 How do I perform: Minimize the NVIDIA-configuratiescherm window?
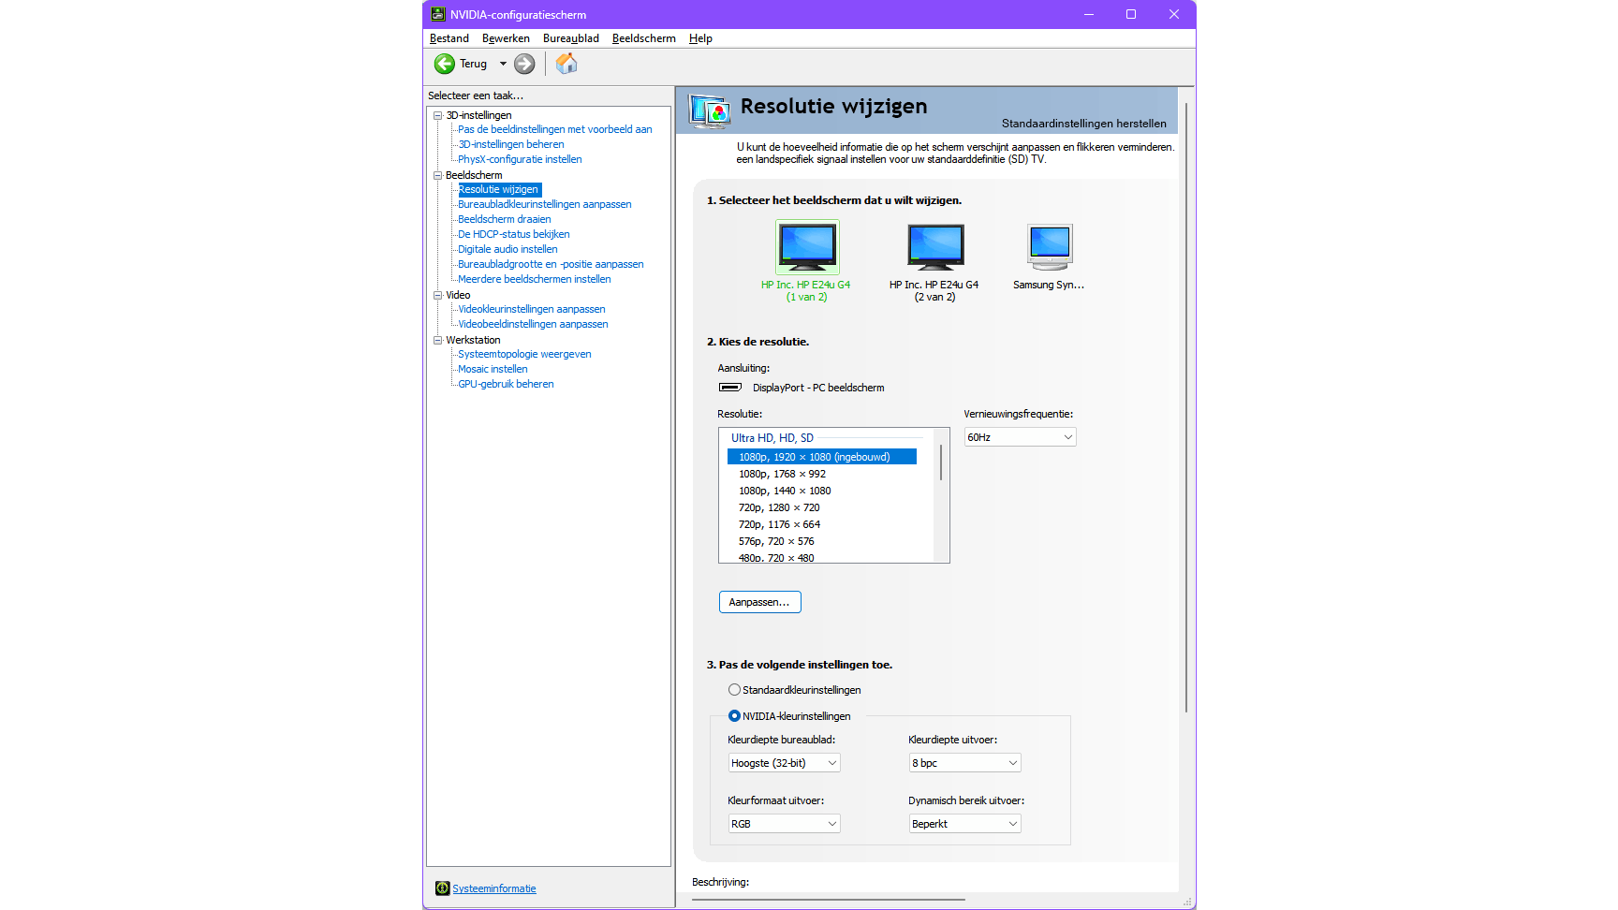[1089, 14]
